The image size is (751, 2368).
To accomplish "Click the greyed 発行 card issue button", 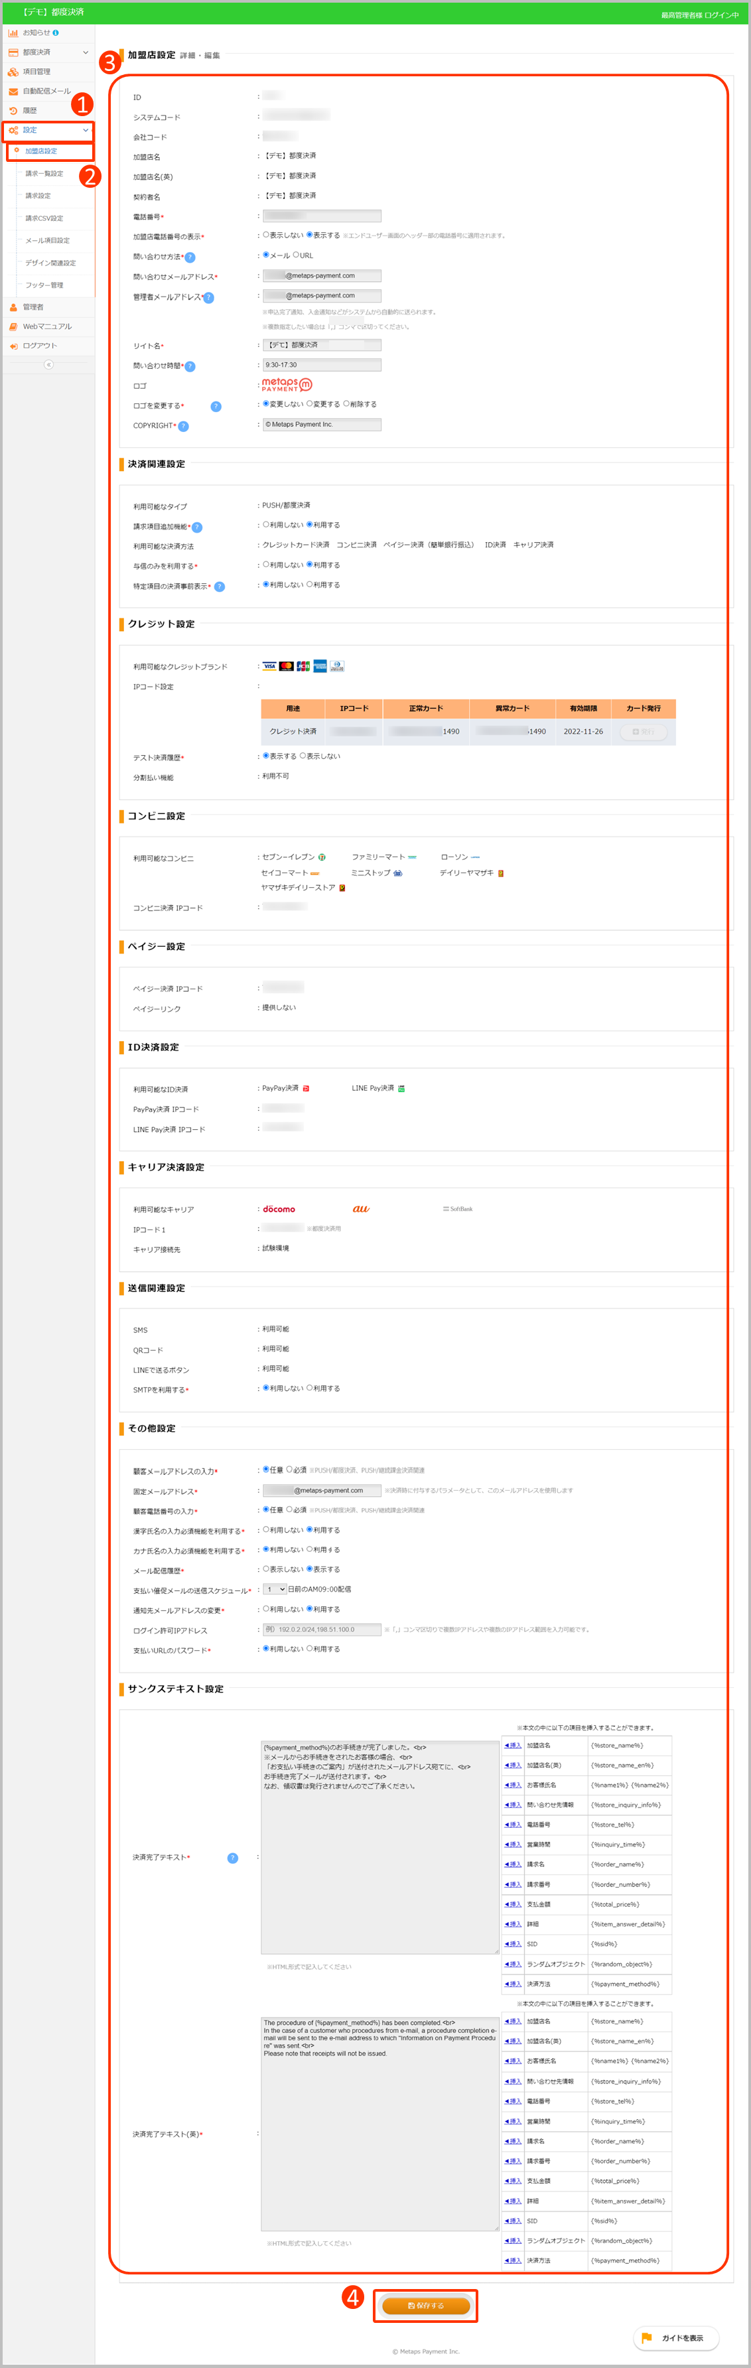I will click(644, 732).
